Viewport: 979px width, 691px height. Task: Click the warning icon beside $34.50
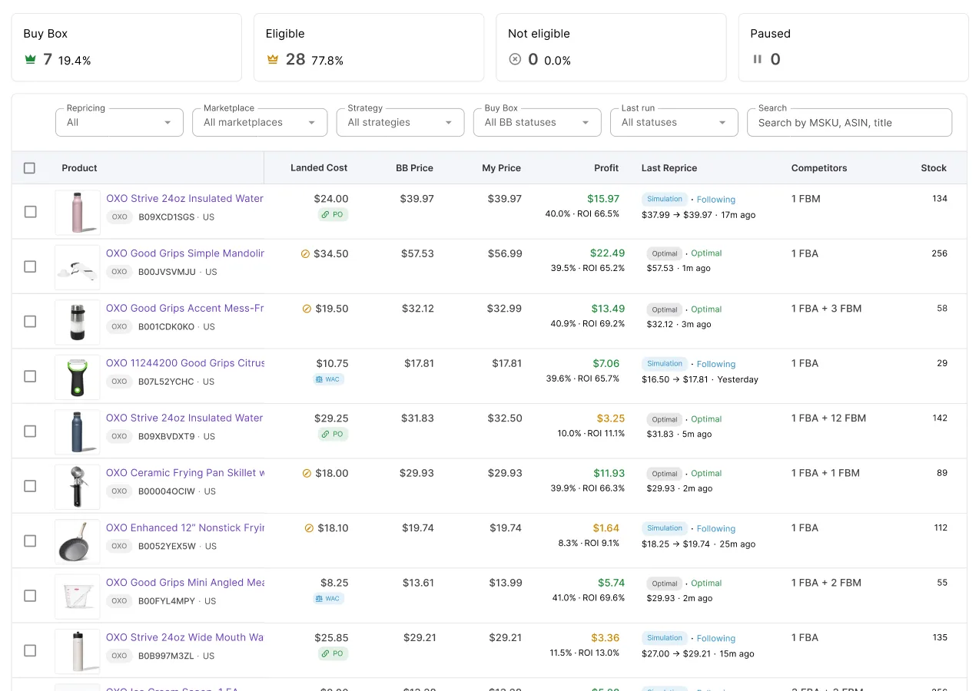click(x=306, y=254)
